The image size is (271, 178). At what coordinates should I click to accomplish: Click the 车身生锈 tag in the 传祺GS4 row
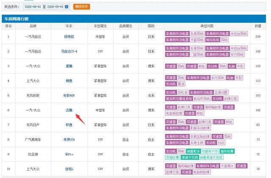coord(197,143)
